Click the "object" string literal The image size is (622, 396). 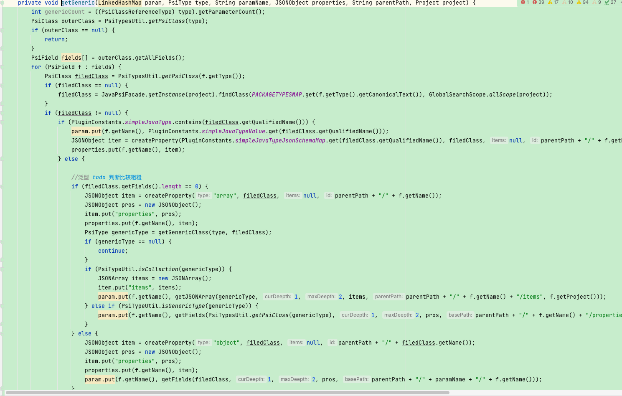click(226, 343)
